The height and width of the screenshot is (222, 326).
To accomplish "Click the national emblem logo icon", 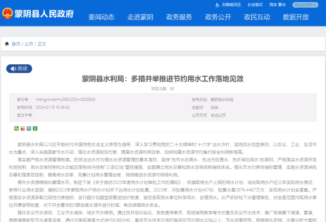I will point(8,14).
